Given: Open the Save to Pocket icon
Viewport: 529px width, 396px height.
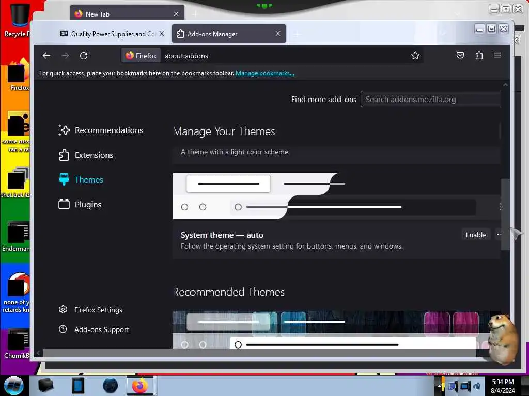Looking at the screenshot, I should click(460, 55).
